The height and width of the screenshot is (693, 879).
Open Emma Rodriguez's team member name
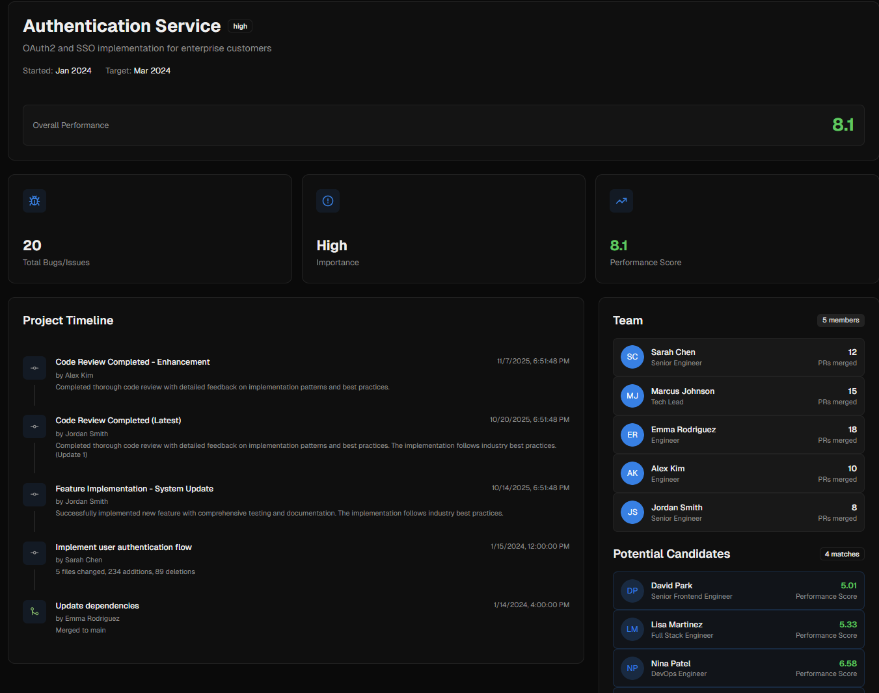click(x=683, y=430)
